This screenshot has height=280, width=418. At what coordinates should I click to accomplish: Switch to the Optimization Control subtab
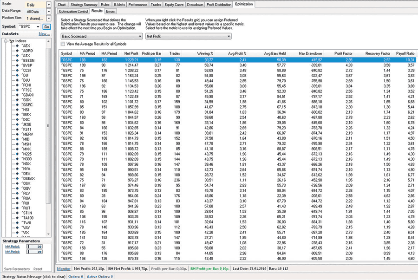tap(73, 12)
